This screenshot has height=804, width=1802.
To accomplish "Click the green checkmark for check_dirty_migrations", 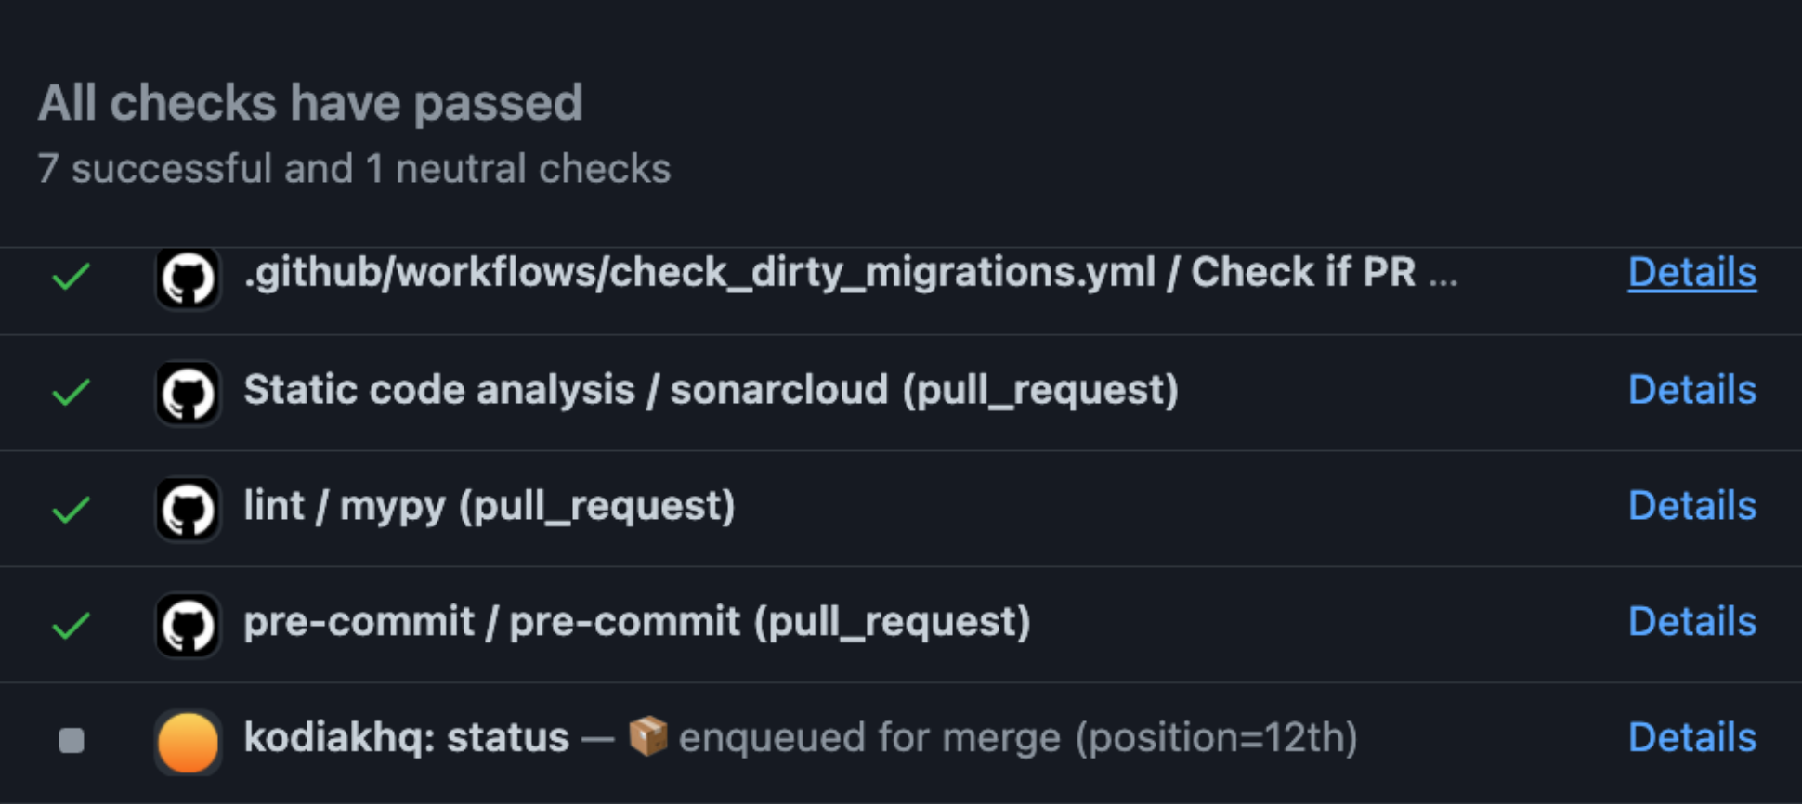I will [71, 276].
